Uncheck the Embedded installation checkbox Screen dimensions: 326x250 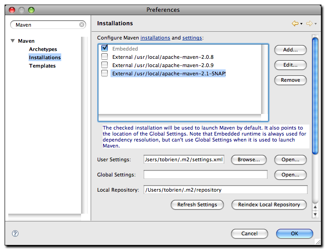105,48
